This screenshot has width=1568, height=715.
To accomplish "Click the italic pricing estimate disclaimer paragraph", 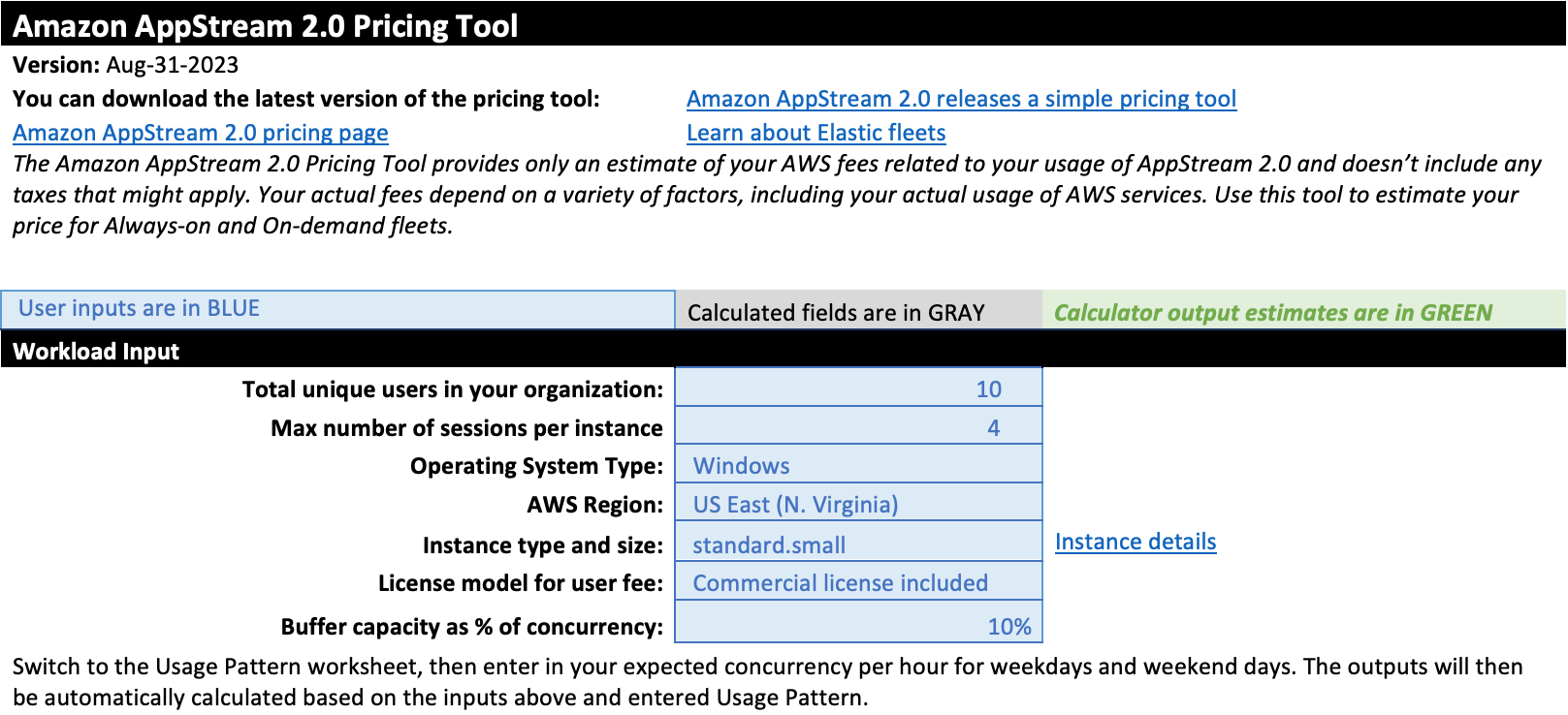I will click(777, 195).
